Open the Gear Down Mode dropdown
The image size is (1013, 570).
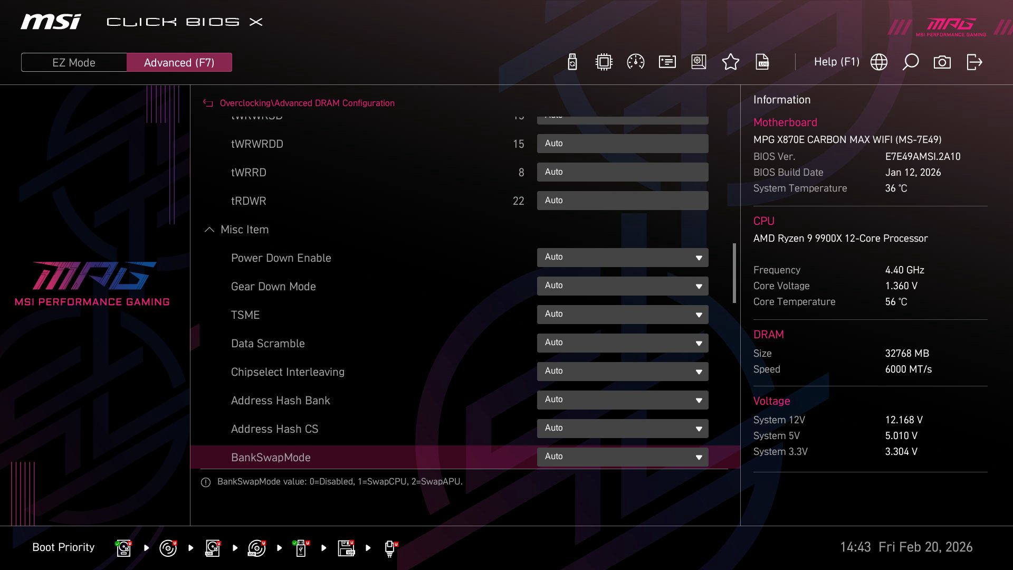623,286
